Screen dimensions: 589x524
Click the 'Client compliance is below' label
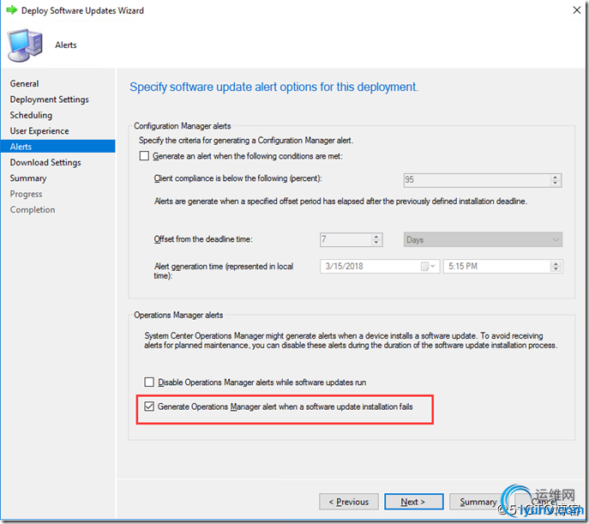tap(237, 178)
